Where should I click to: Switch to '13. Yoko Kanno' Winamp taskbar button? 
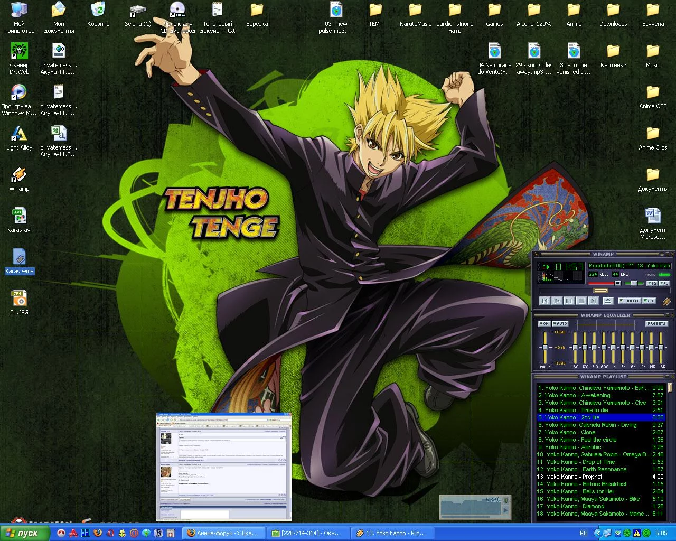(x=391, y=533)
